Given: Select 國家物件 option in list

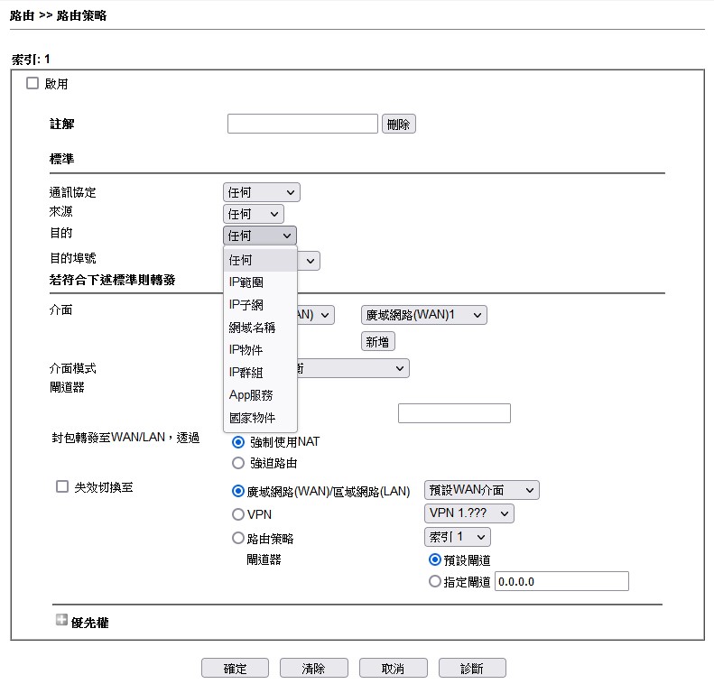Looking at the screenshot, I should (x=252, y=418).
